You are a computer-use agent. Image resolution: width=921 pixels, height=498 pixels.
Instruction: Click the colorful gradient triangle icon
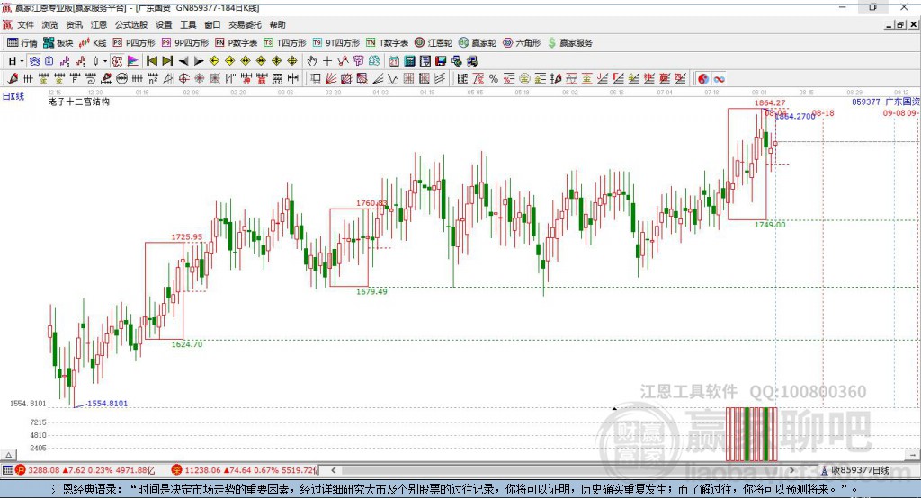click(x=133, y=61)
